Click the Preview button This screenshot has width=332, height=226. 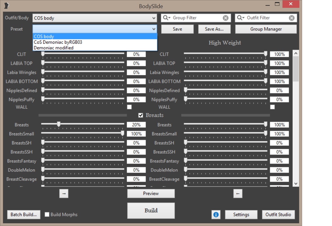(151, 193)
